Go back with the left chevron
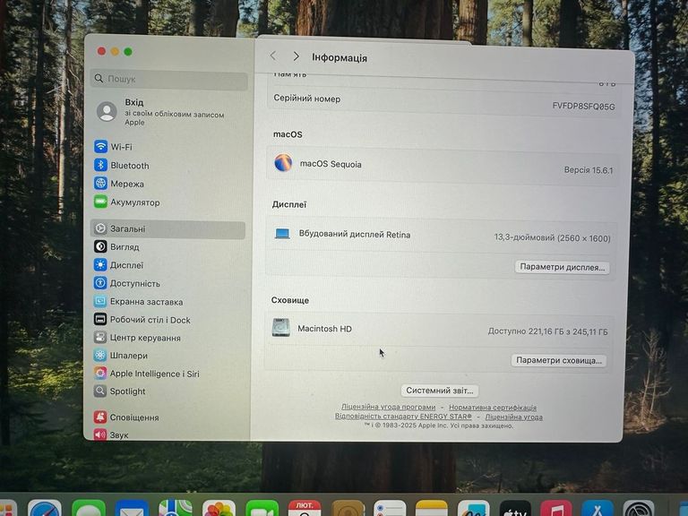This screenshot has width=688, height=516. (x=273, y=56)
